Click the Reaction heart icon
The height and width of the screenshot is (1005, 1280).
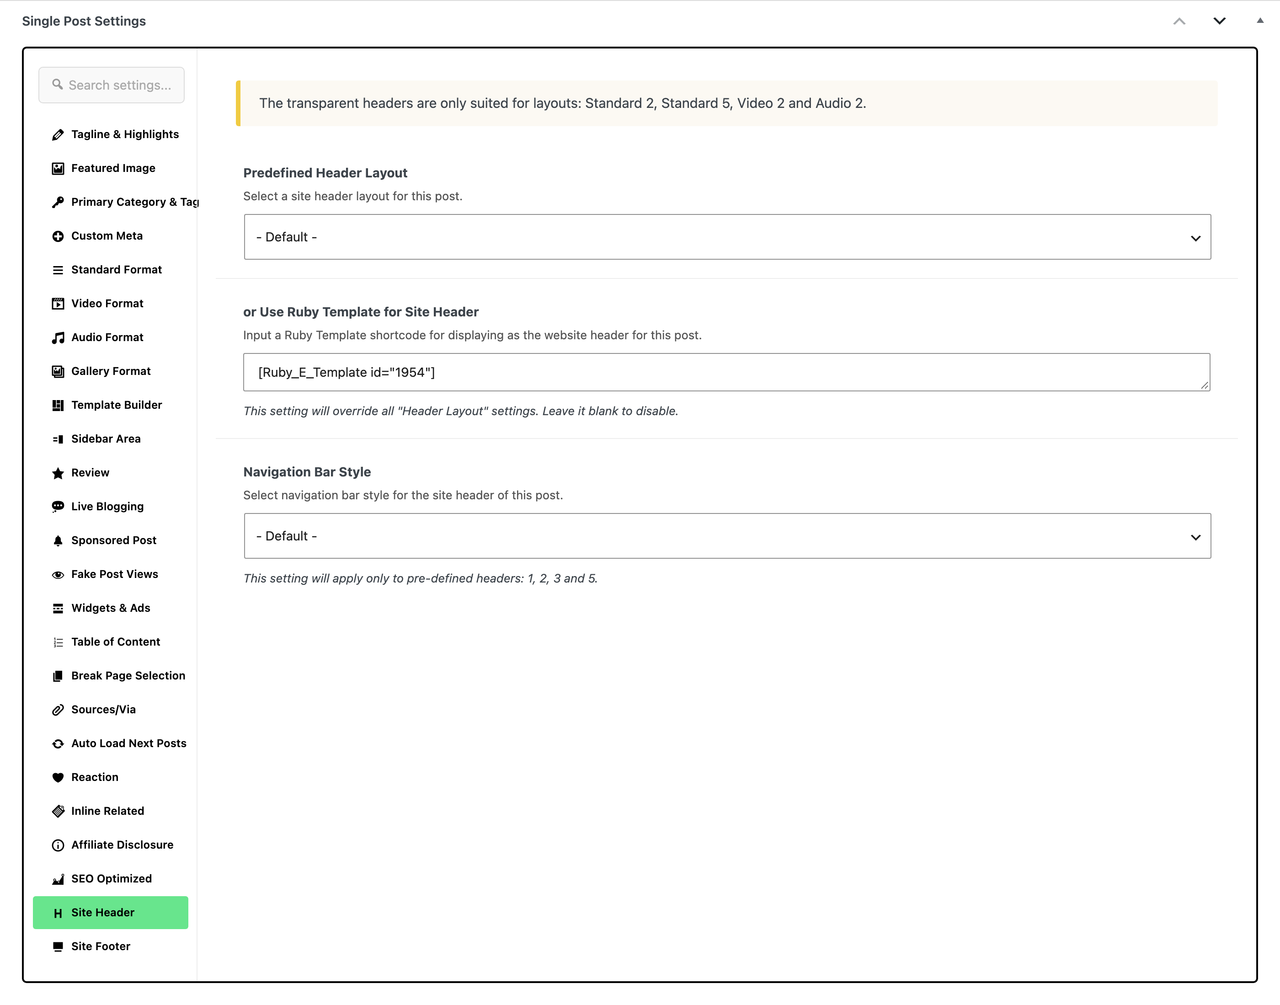[x=58, y=777]
